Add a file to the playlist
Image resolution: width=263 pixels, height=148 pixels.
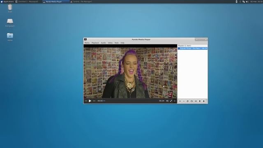tap(180, 101)
